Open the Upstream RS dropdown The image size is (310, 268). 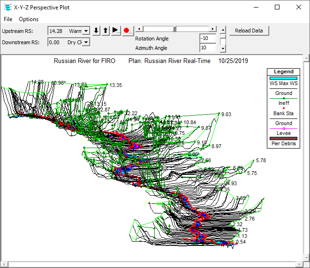pos(86,31)
